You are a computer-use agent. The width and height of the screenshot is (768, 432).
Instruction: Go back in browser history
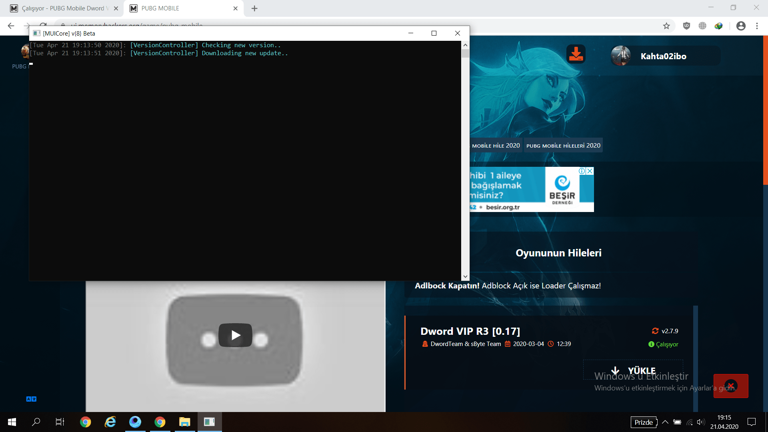click(x=11, y=26)
